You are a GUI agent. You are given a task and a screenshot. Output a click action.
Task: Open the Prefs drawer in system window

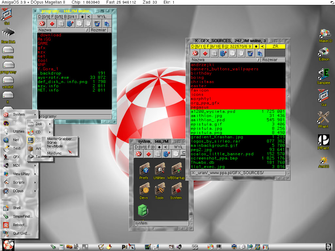pyautogui.click(x=144, y=171)
